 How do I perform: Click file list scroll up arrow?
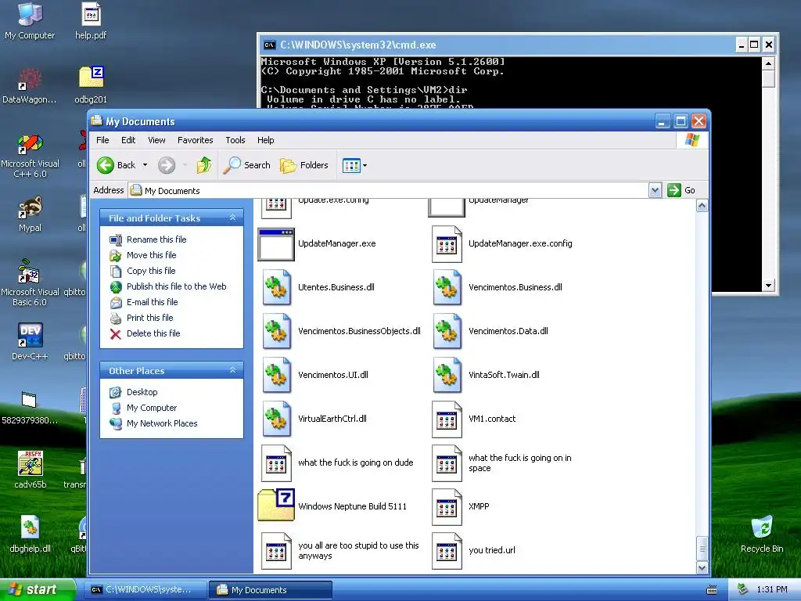pyautogui.click(x=702, y=206)
